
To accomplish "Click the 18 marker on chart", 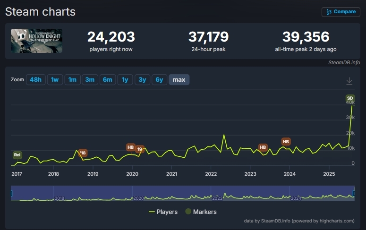I will click(x=83, y=153).
